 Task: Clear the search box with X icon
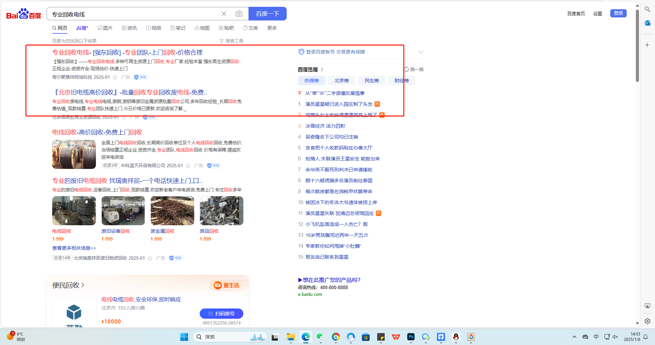coord(224,14)
